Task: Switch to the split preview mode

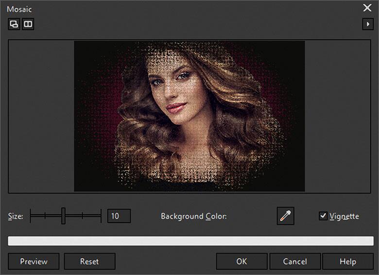Action: pos(28,24)
